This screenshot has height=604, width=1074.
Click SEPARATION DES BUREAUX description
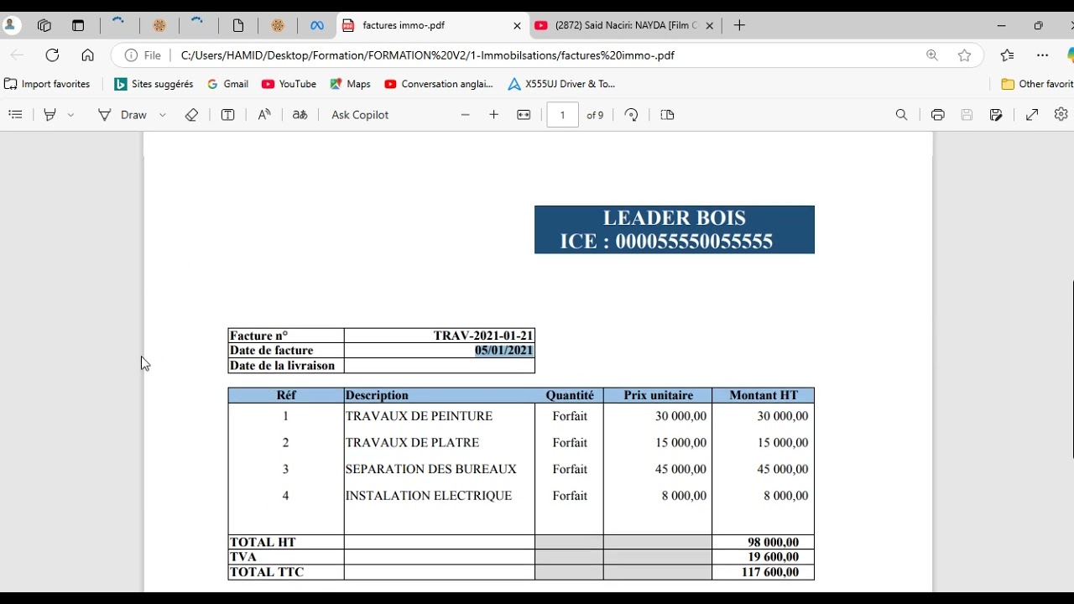click(430, 470)
